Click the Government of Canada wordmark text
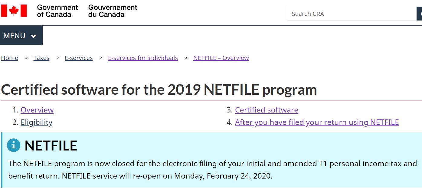This screenshot has width=422, height=190. [x=57, y=11]
